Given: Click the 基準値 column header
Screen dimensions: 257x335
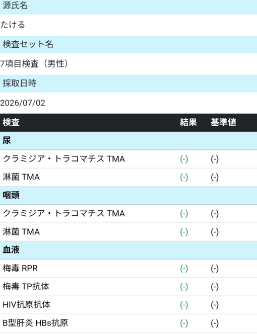Looking at the screenshot, I should 223,122.
